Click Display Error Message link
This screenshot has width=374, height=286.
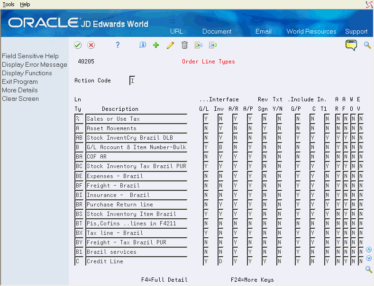pyautogui.click(x=35, y=64)
